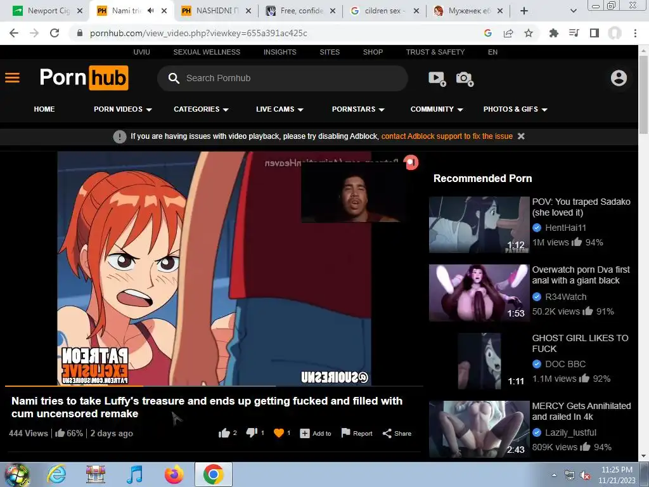Open the 1:53 recommended video thumbnail
The image size is (649, 487).
(x=479, y=293)
